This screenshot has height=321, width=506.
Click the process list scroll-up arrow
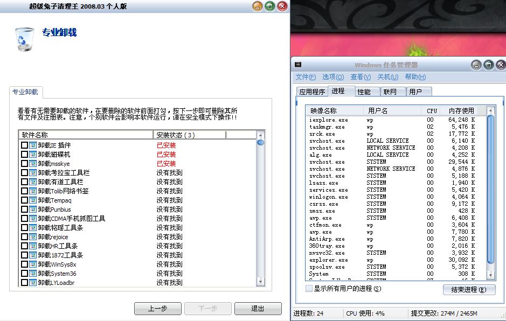coord(490,110)
